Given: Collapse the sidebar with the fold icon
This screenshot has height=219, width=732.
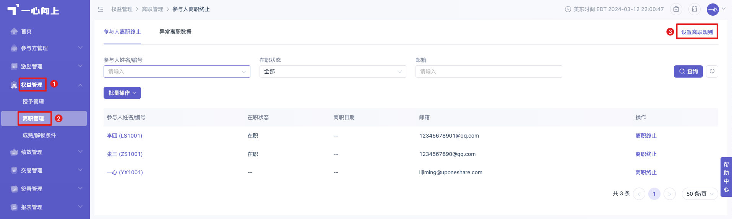Looking at the screenshot, I should pyautogui.click(x=101, y=9).
